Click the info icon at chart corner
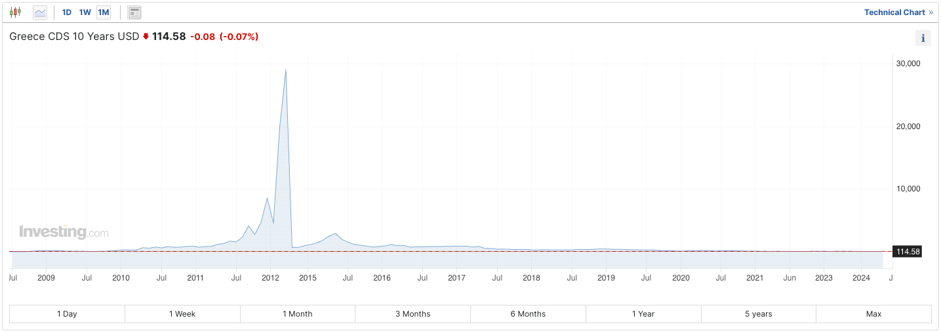The image size is (941, 333). [923, 38]
